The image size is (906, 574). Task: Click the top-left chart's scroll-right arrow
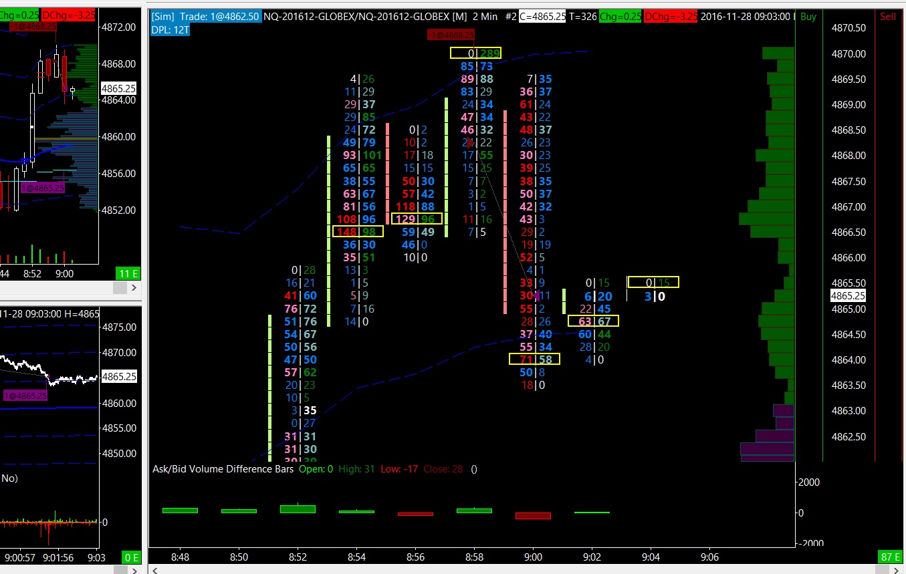[134, 287]
